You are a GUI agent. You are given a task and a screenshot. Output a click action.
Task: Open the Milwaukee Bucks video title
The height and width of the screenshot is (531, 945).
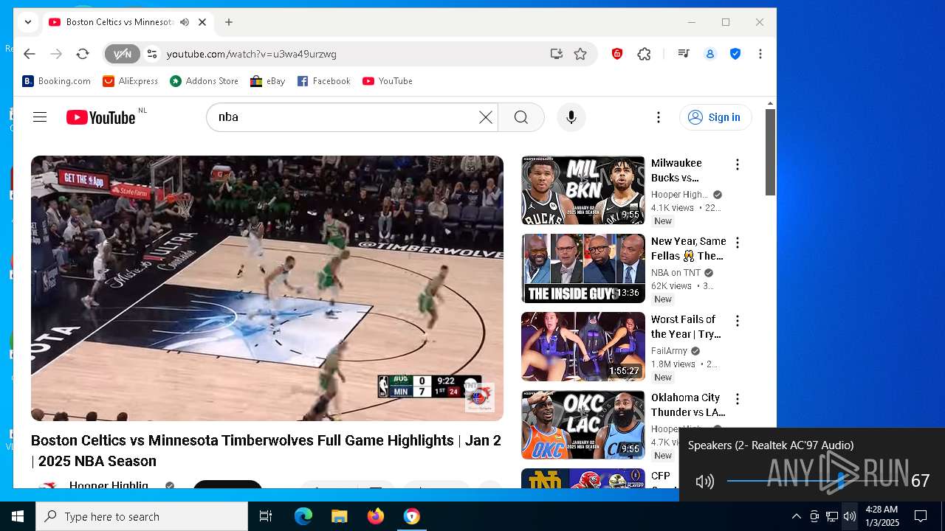[677, 170]
